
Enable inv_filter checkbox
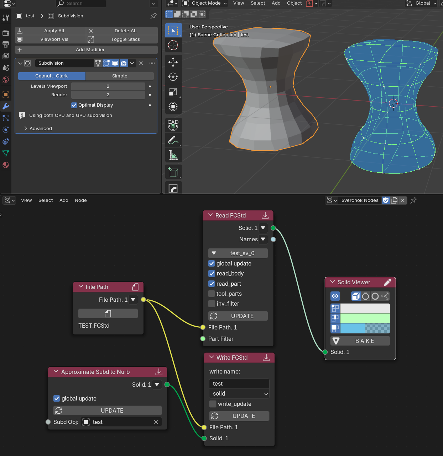(212, 304)
